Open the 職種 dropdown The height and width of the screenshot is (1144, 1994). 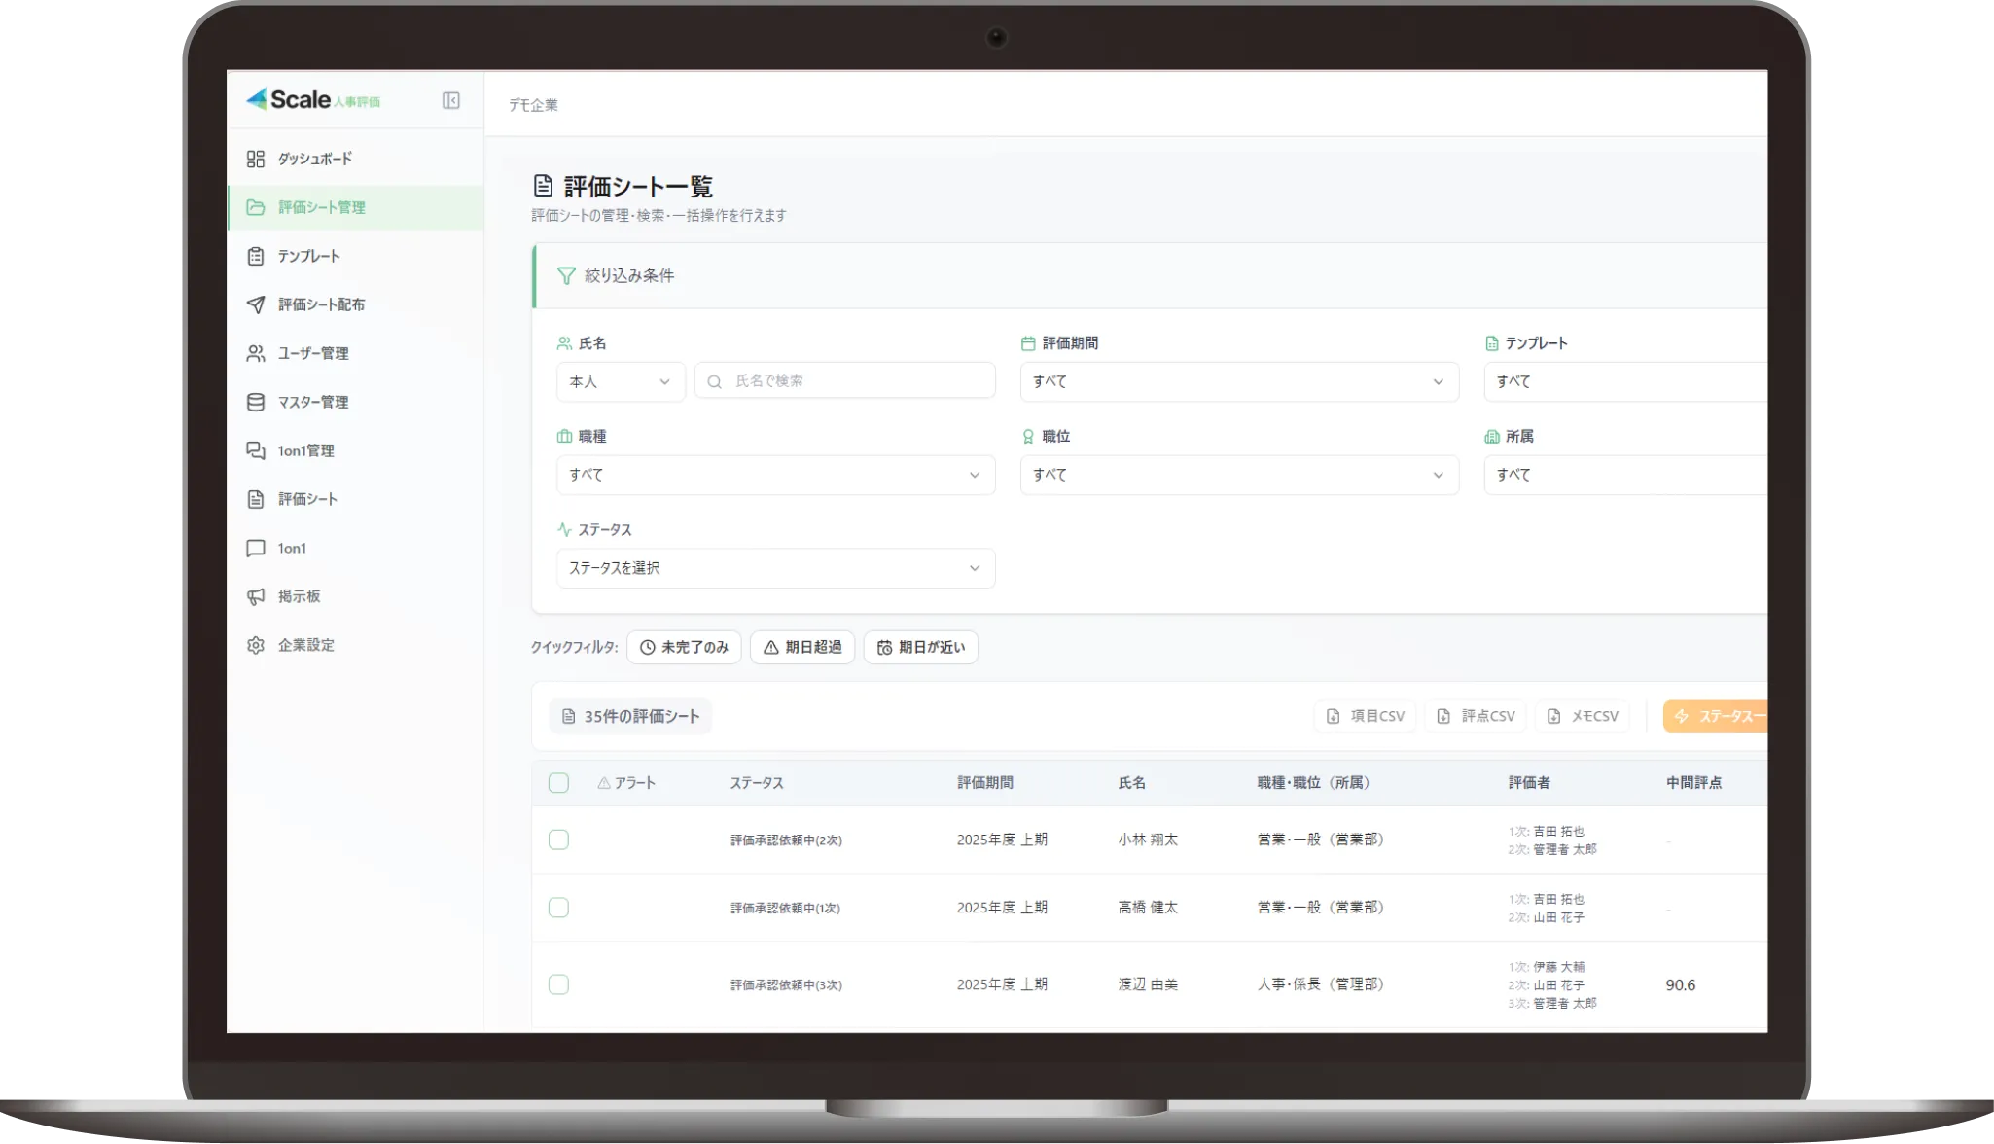point(775,475)
